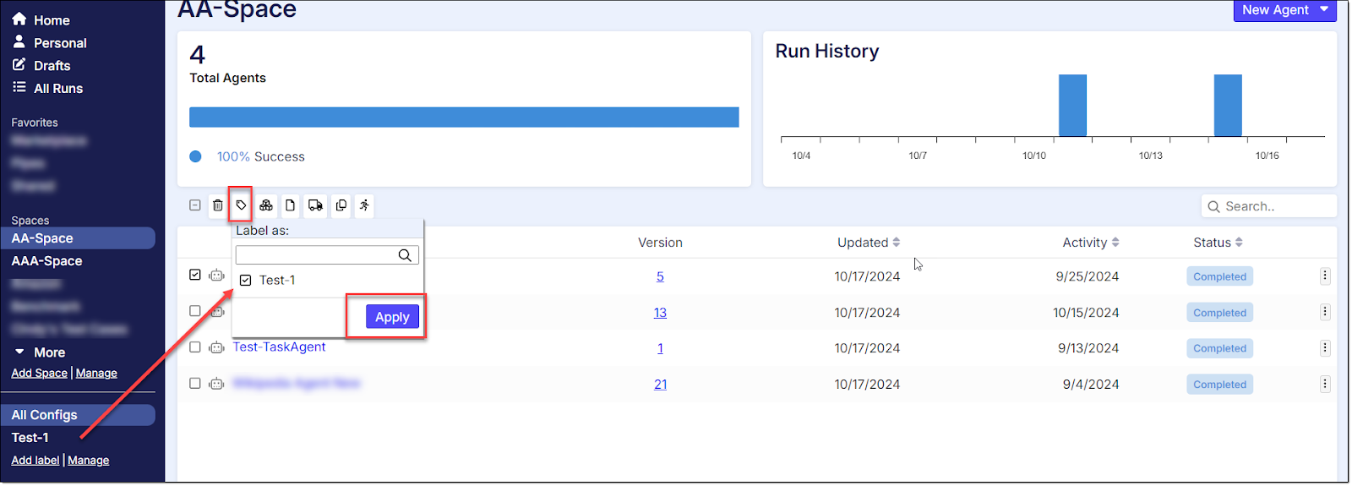The width and height of the screenshot is (1352, 486).
Task: Click the trash delete icon in toolbar
Action: click(218, 205)
